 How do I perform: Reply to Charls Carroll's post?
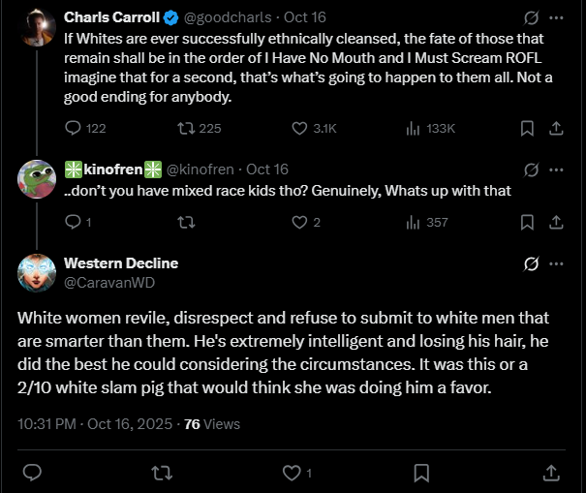(x=74, y=128)
